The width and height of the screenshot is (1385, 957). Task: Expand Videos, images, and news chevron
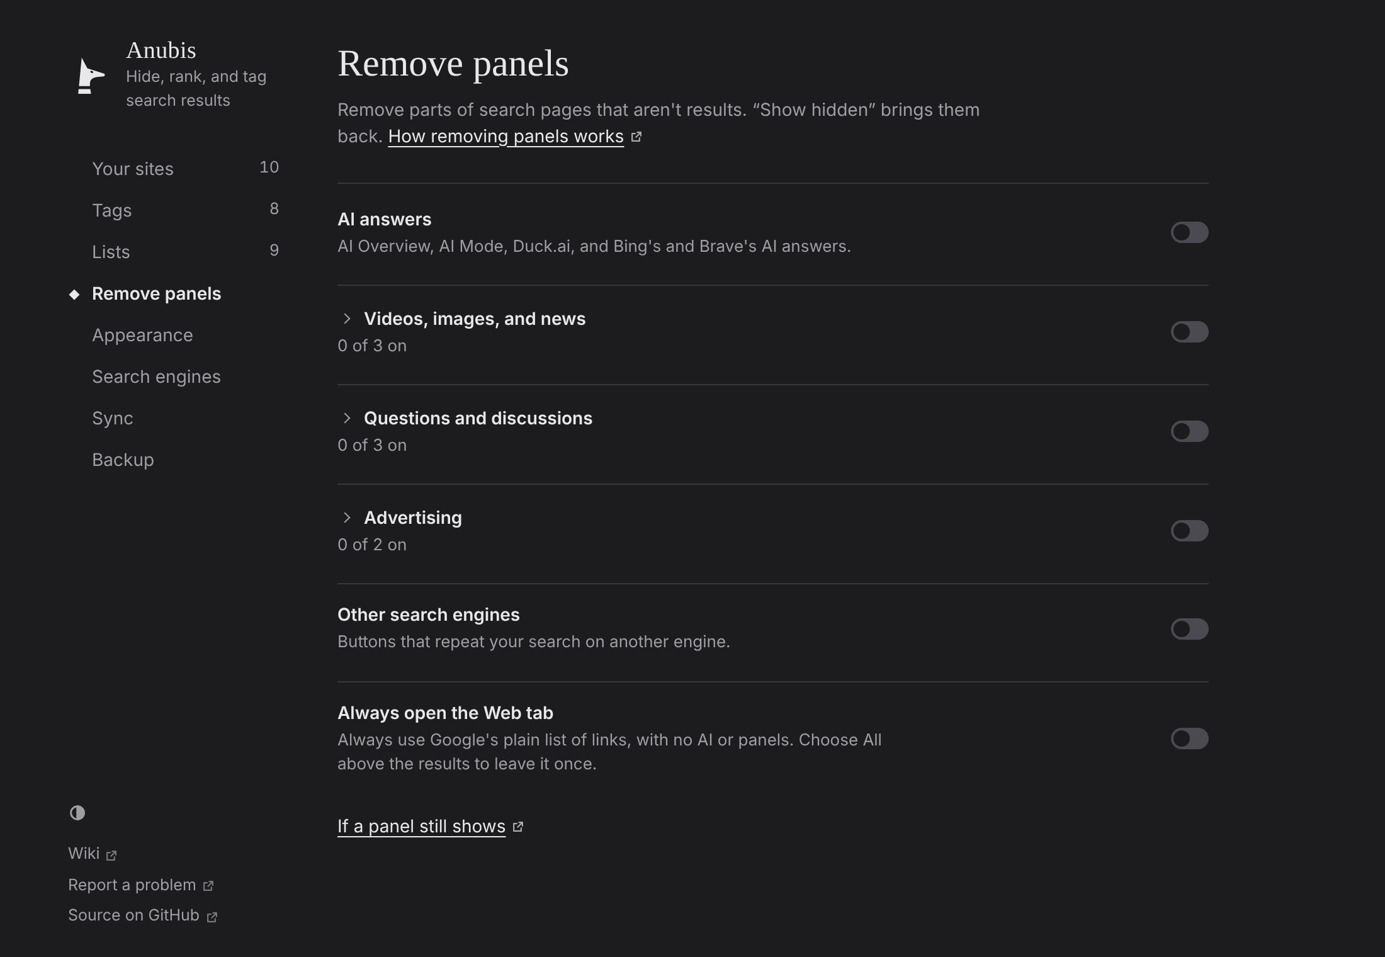pos(347,319)
